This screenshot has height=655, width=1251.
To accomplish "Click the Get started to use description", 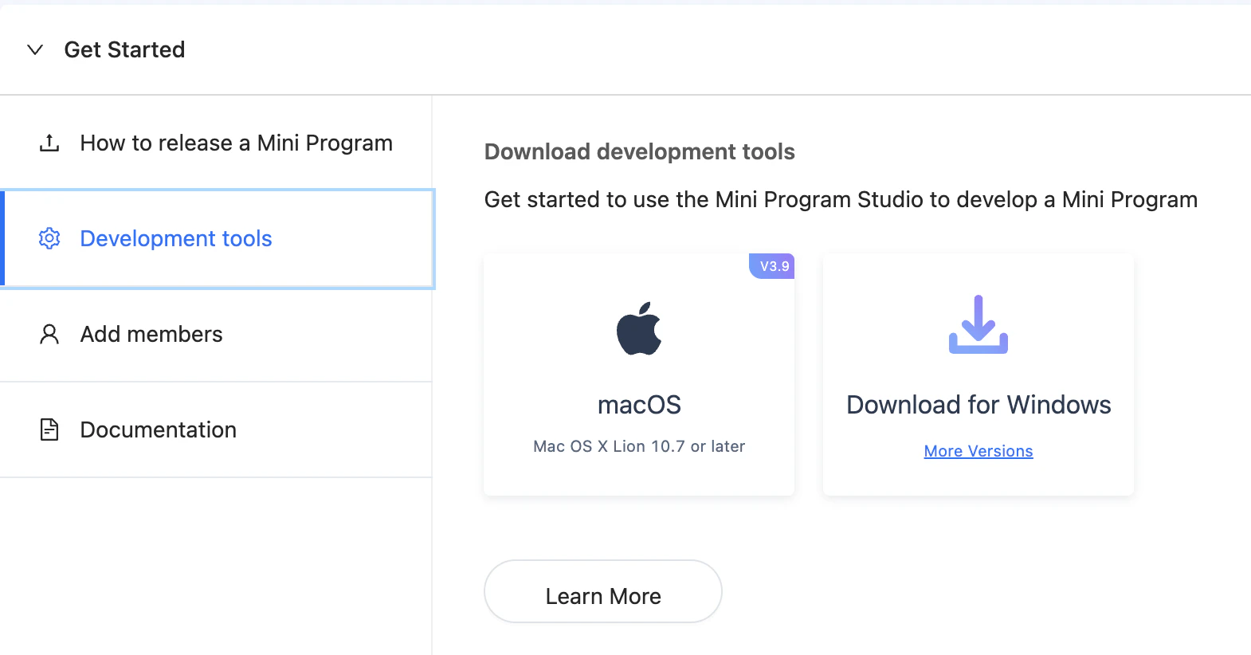I will [841, 199].
